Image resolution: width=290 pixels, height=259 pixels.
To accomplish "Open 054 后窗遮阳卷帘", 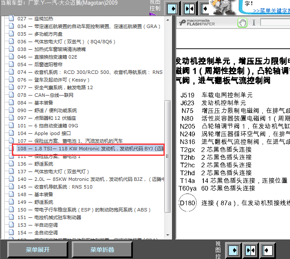I will 40,65.
